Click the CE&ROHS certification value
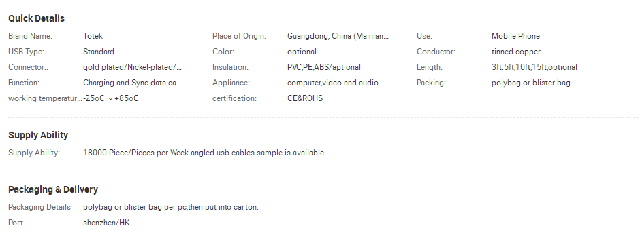 pyautogui.click(x=305, y=98)
